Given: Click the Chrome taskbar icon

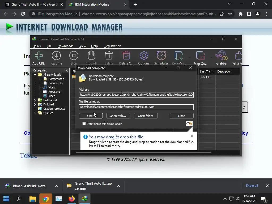Looking at the screenshot, I should pyautogui.click(x=46, y=199).
